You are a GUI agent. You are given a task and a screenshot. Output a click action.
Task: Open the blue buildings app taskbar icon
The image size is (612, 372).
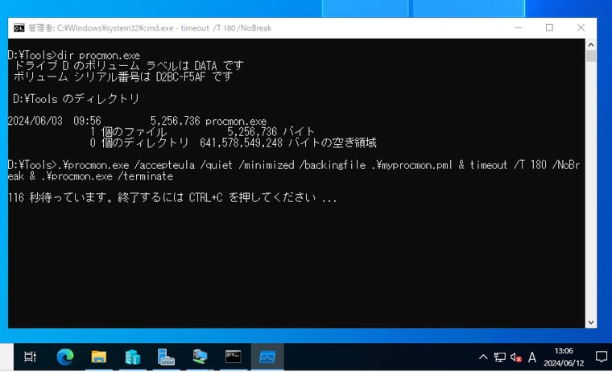pos(132,357)
